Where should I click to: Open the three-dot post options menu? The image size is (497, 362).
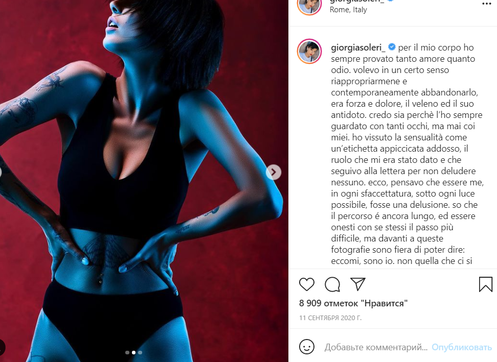486,4
